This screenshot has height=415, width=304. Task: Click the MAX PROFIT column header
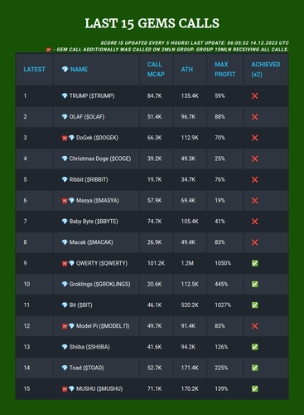tap(225, 70)
